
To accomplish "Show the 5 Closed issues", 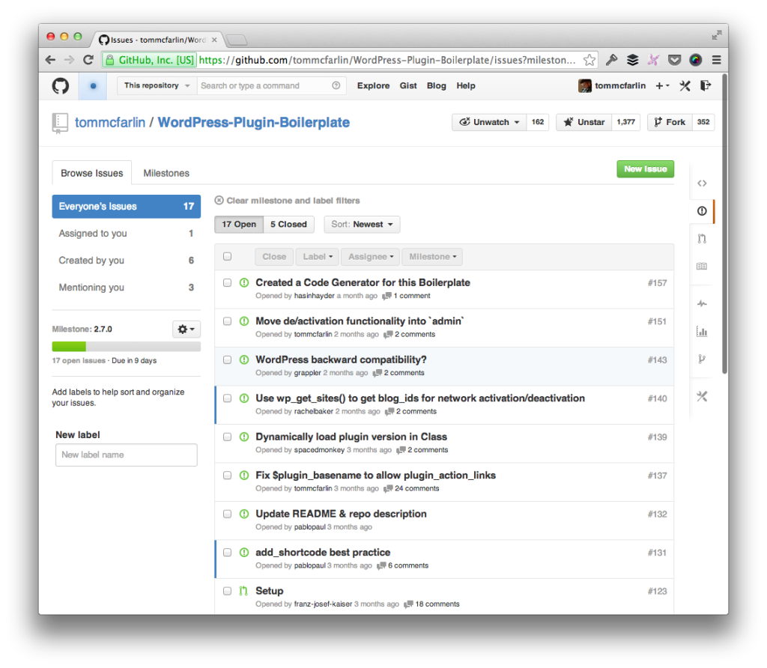I will click(x=288, y=225).
